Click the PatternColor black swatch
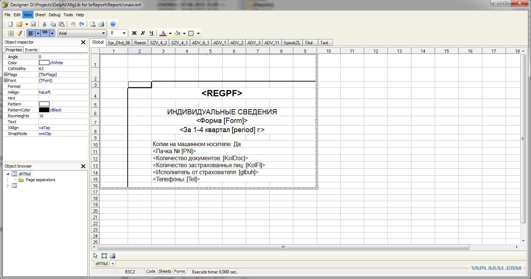 coord(44,110)
